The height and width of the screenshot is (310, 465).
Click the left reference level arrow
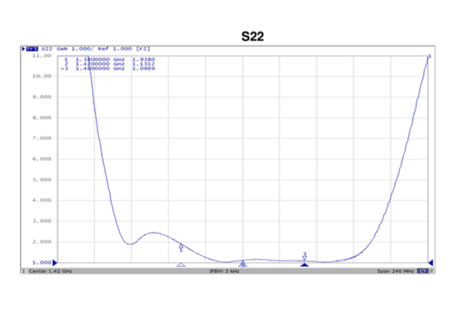[55, 263]
